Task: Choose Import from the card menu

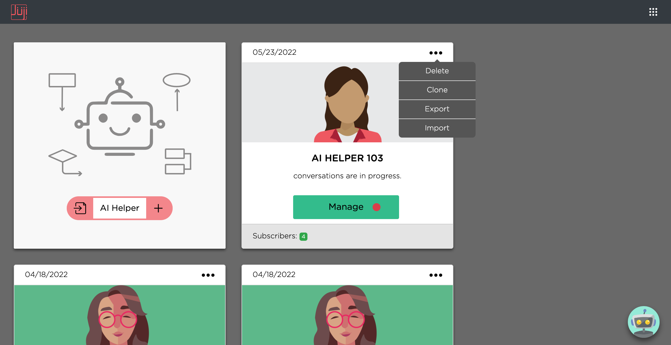Action: click(x=437, y=128)
